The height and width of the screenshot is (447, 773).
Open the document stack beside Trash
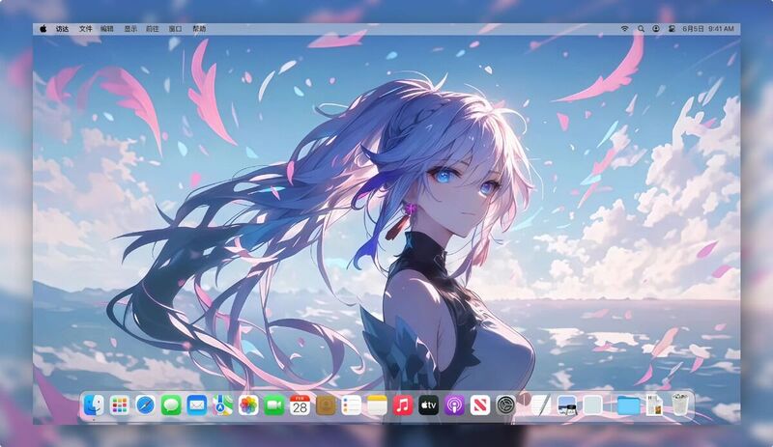(655, 405)
